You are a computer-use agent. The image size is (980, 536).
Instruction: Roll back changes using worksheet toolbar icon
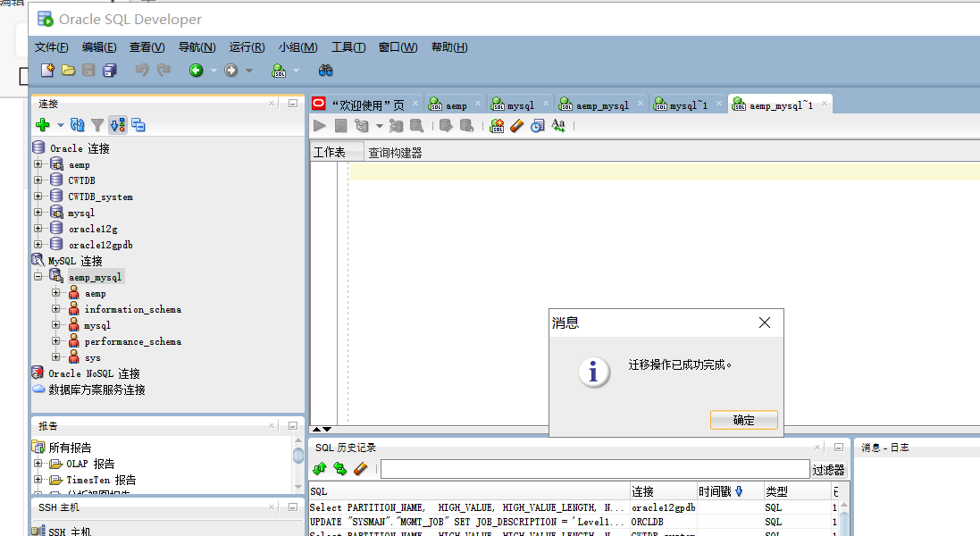466,126
